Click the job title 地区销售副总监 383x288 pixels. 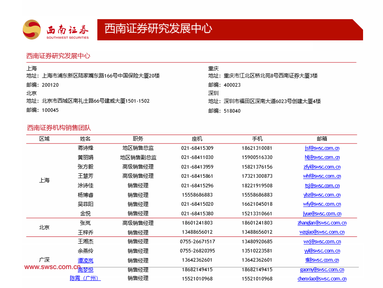138,157
